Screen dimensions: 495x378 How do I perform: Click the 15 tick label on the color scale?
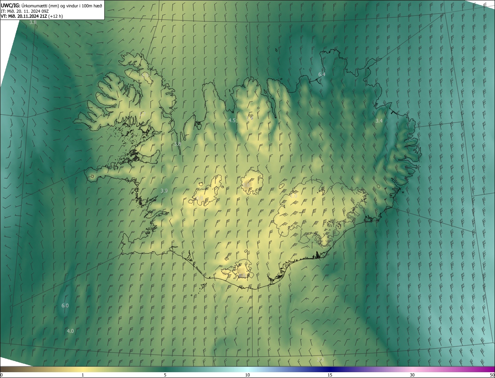point(330,375)
